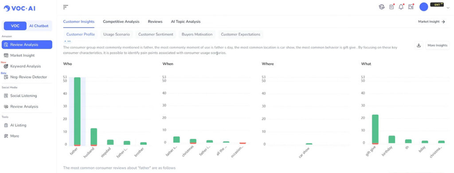Expand the account menu chevron
454x173 pixels.
pos(448,8)
